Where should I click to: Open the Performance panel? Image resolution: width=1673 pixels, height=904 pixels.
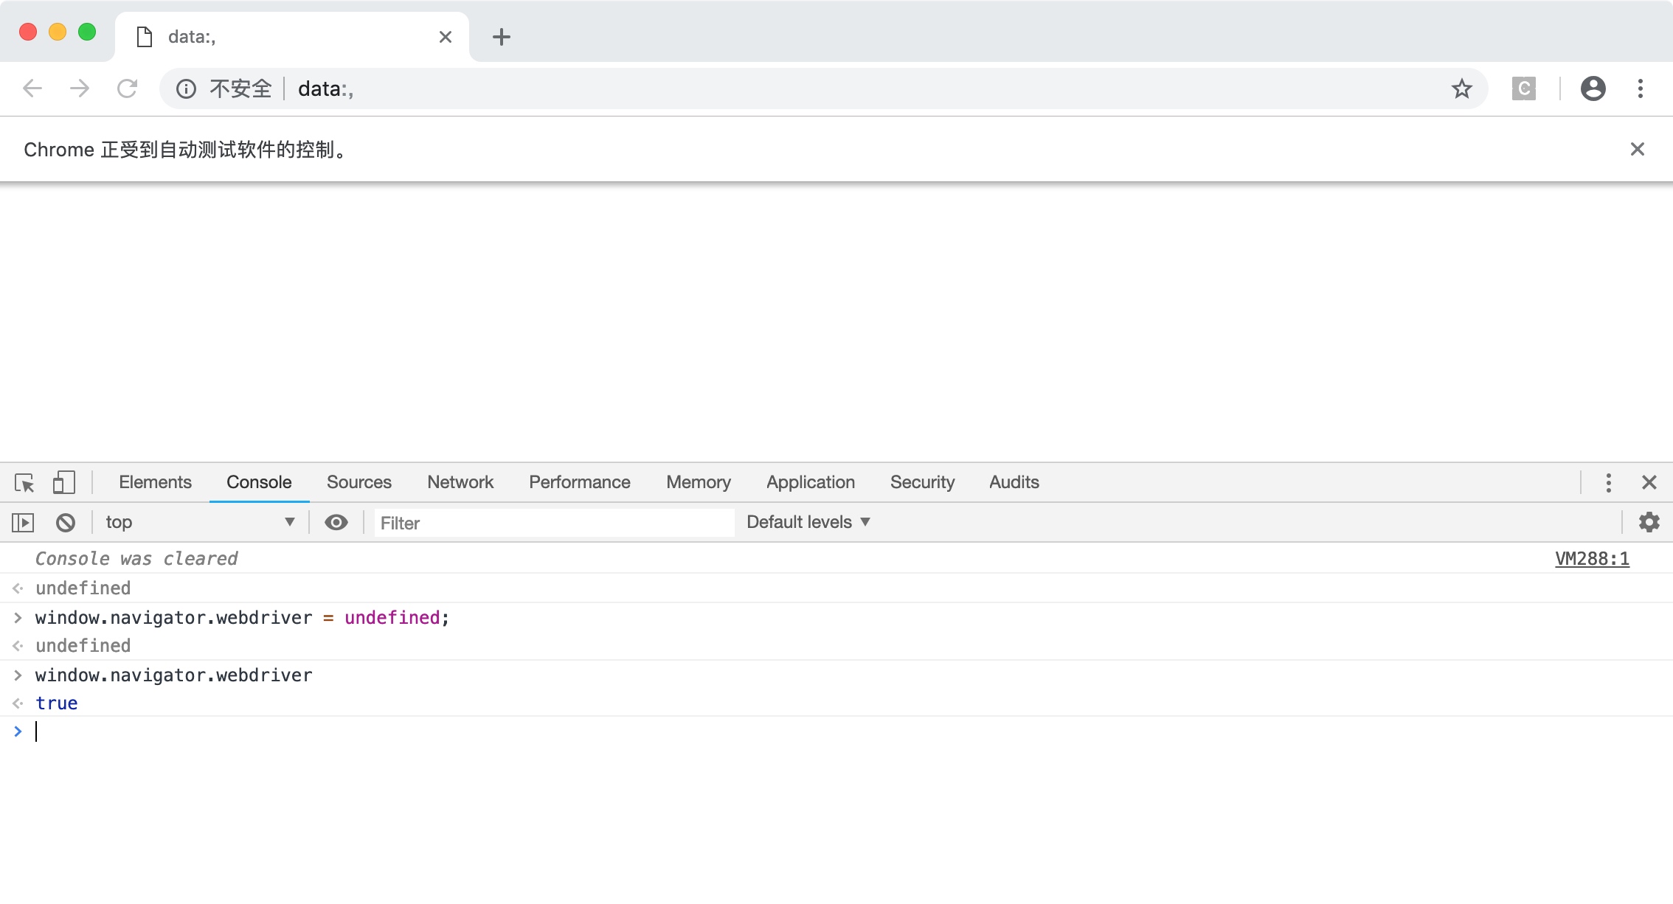579,482
